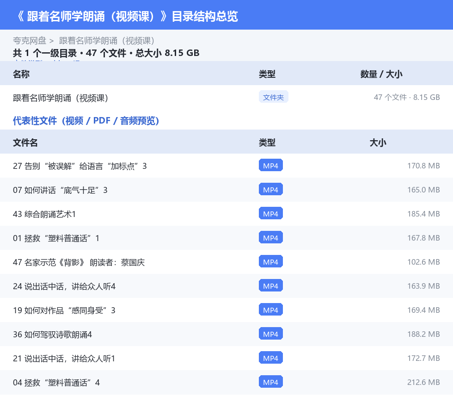Click the size value 170.8 MB

click(423, 166)
